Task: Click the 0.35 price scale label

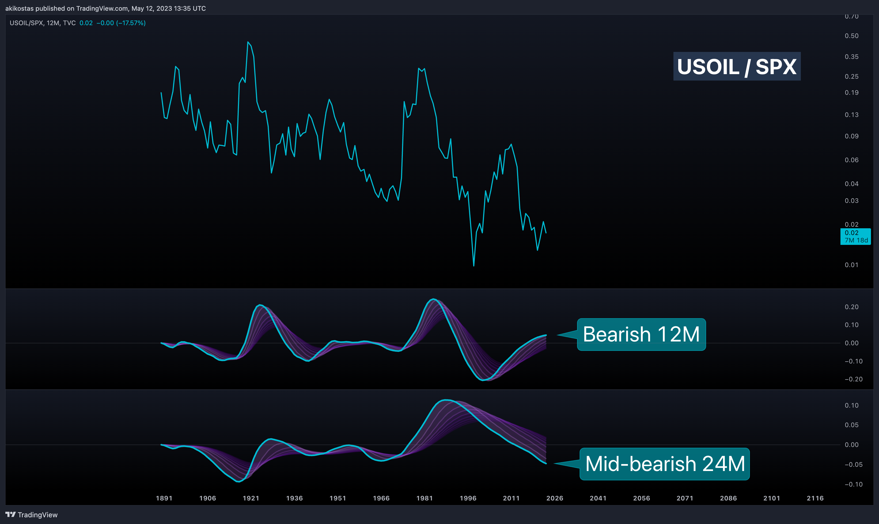Action: pyautogui.click(x=852, y=56)
